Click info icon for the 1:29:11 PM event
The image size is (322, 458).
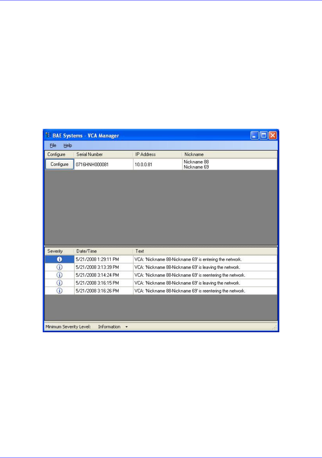click(59, 259)
